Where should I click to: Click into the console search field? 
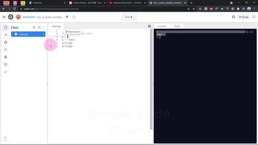point(200,32)
